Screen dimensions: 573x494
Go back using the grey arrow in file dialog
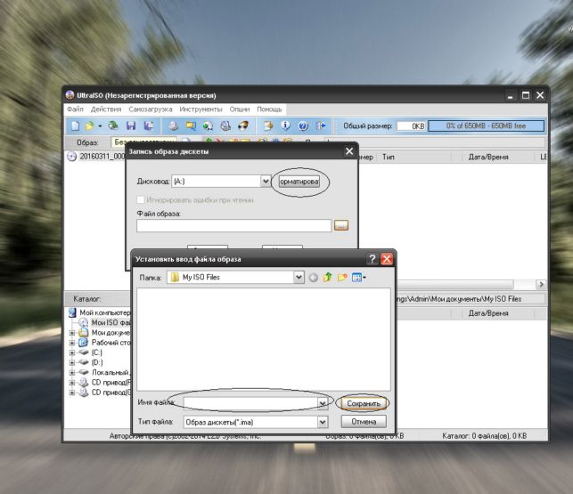point(313,278)
